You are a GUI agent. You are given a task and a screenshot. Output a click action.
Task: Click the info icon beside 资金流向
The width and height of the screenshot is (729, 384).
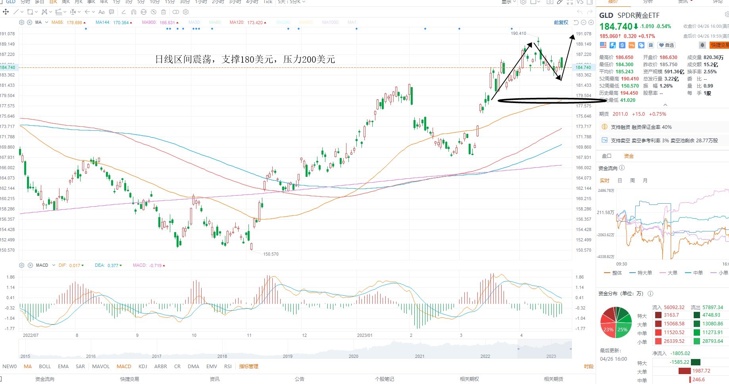[x=622, y=168]
